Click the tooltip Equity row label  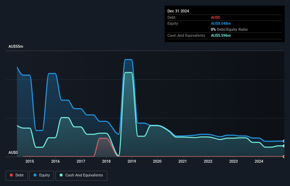(x=173, y=23)
